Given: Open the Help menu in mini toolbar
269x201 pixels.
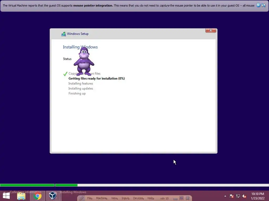Looking at the screenshot, I should [x=151, y=198].
